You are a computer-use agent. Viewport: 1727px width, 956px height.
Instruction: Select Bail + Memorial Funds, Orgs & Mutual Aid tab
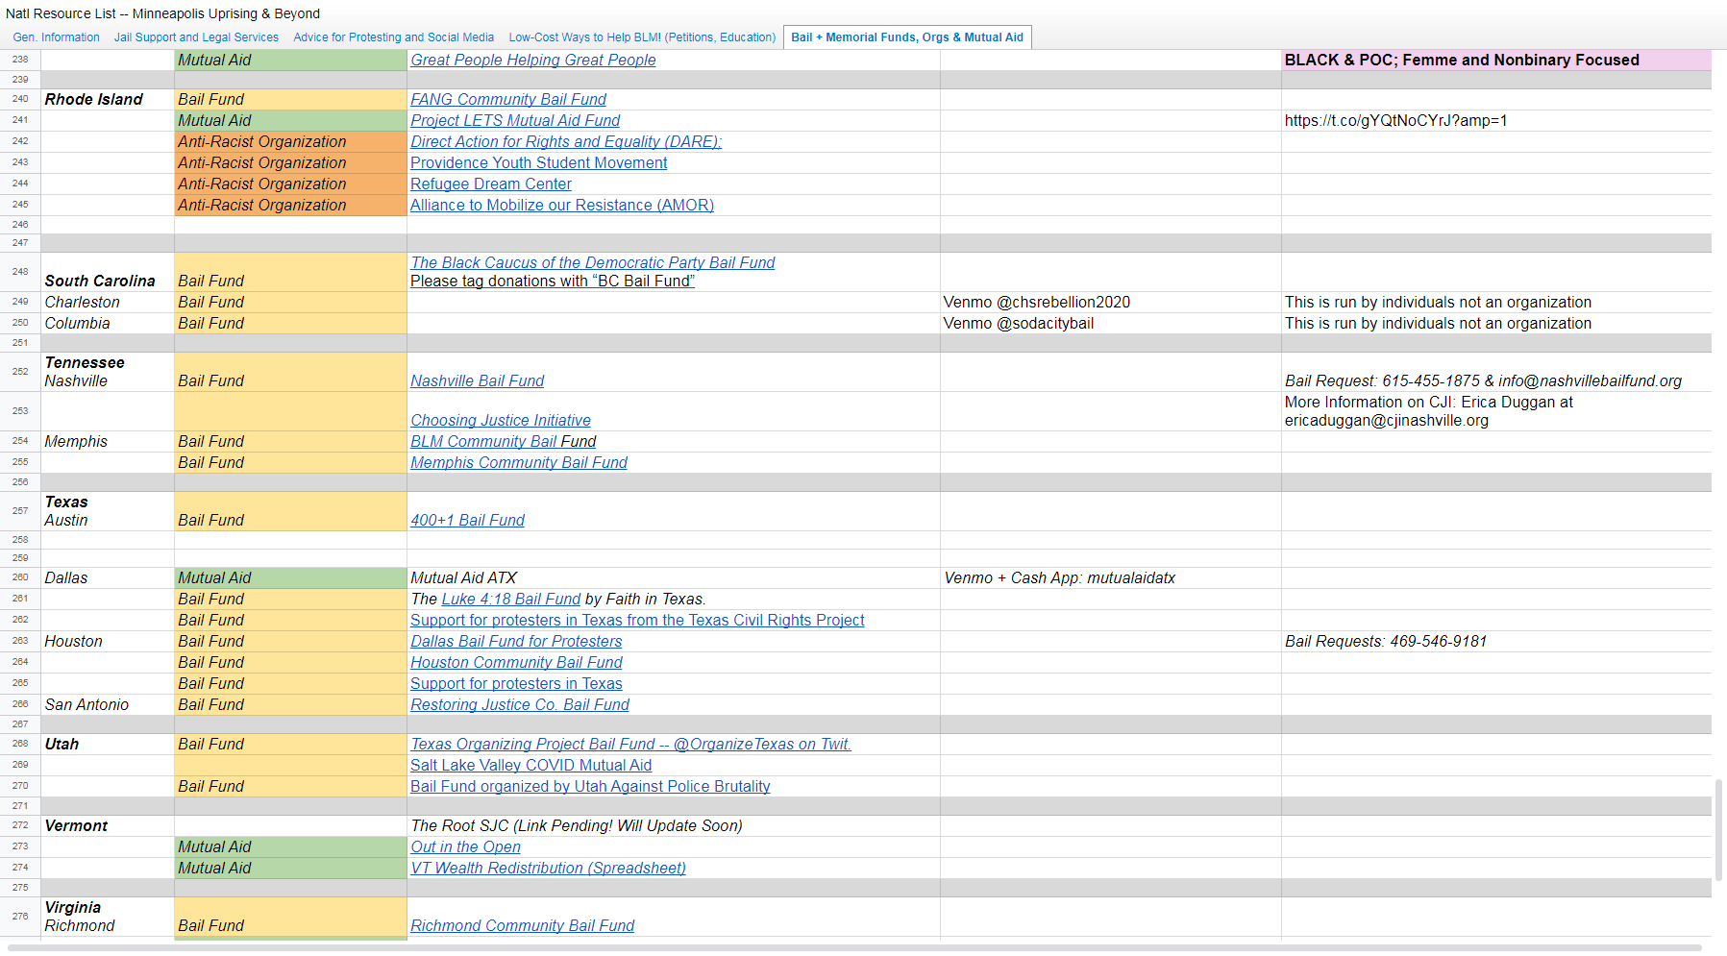[x=907, y=37]
